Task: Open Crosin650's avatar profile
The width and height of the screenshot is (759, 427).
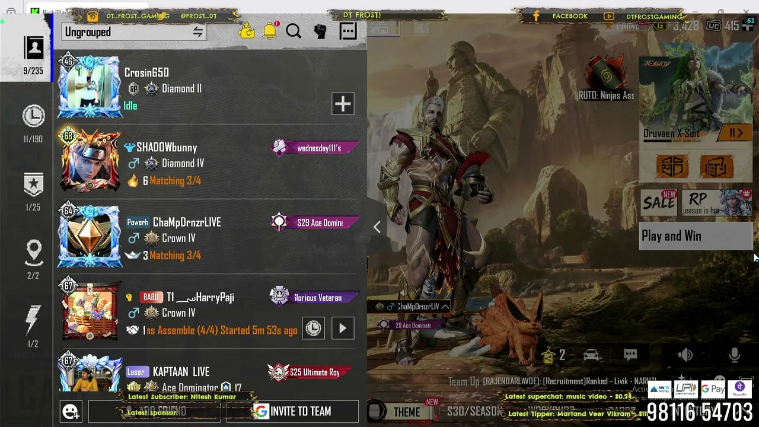Action: click(x=89, y=87)
